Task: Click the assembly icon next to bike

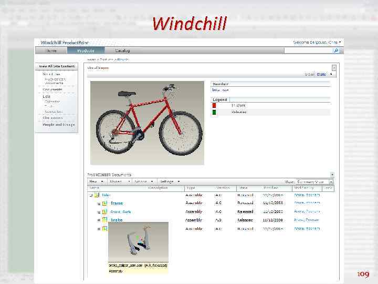Action: [97, 195]
